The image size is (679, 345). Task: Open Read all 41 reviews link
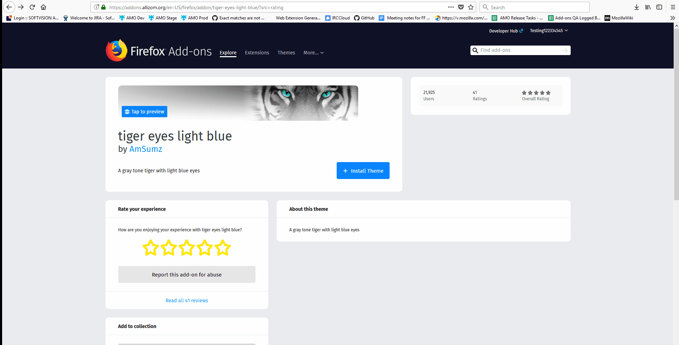coord(187,301)
